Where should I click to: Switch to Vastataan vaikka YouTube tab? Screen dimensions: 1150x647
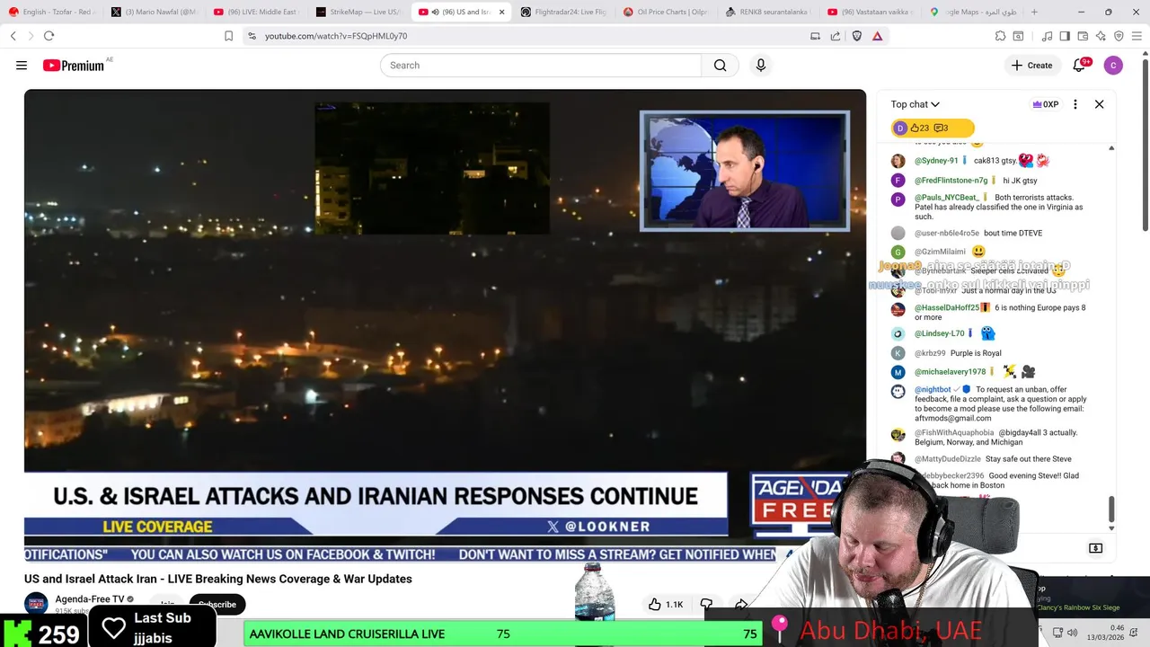tap(871, 12)
